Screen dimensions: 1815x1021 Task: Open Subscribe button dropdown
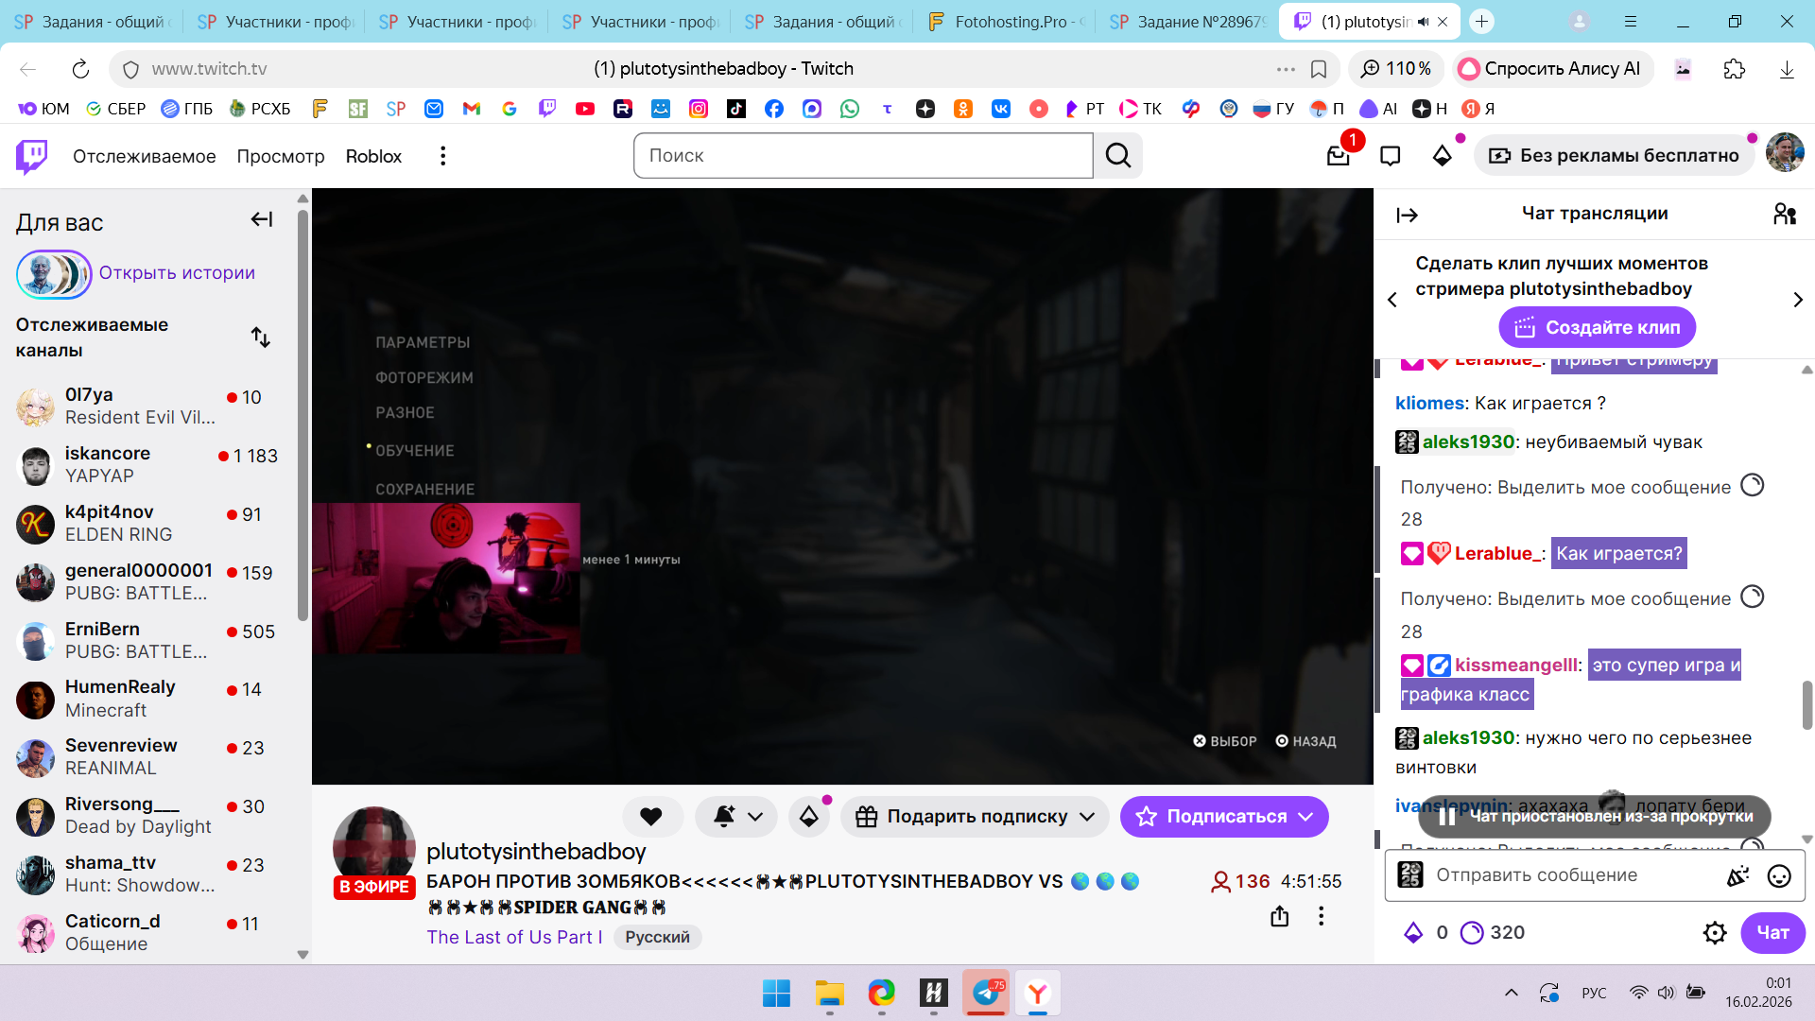pyautogui.click(x=1306, y=817)
